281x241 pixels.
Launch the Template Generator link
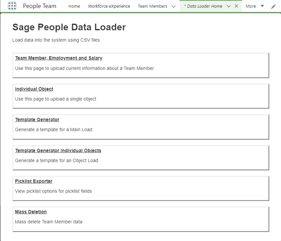pyautogui.click(x=37, y=120)
